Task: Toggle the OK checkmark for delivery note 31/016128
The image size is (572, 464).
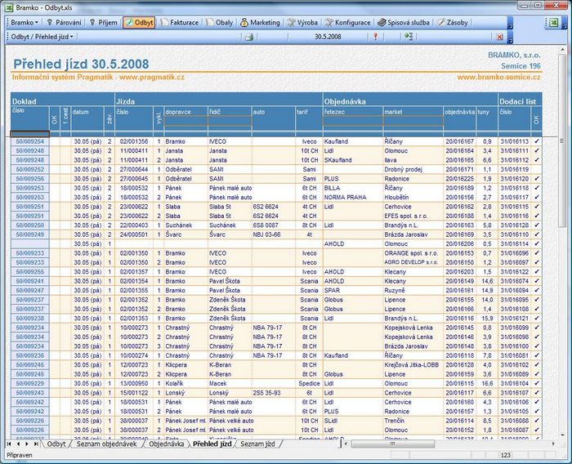Action: tap(537, 225)
